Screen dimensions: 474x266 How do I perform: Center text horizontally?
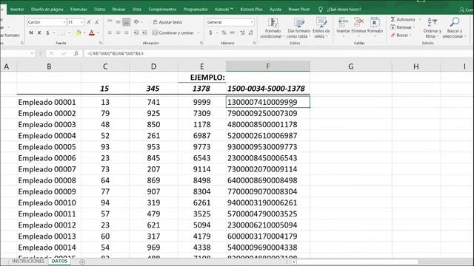[118, 33]
